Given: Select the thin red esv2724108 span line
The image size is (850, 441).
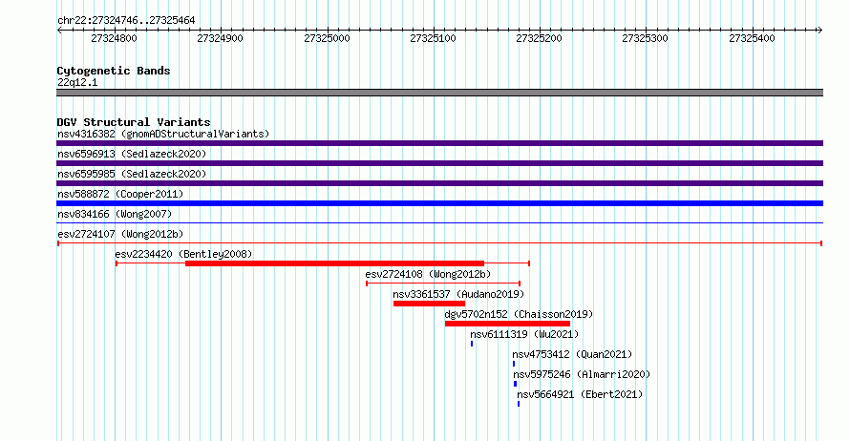Looking at the screenshot, I should pyautogui.click(x=443, y=283).
